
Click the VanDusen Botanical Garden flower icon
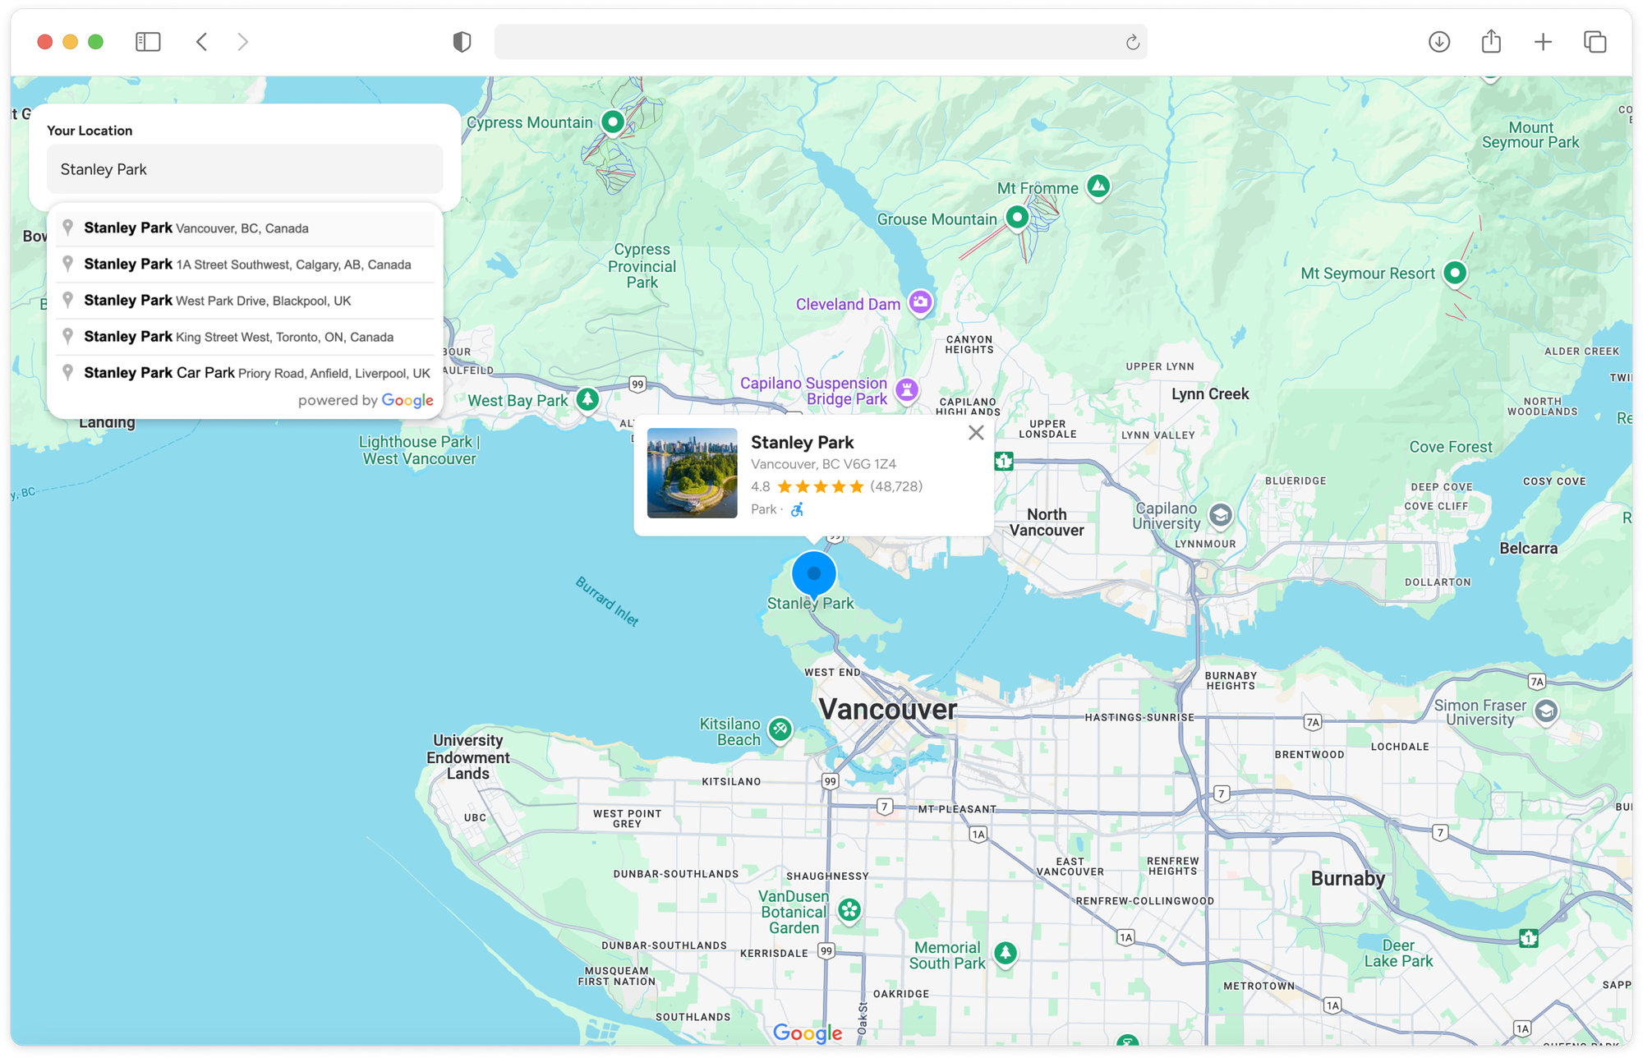point(849,909)
